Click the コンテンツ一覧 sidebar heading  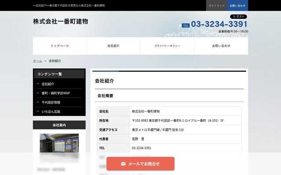pyautogui.click(x=59, y=74)
